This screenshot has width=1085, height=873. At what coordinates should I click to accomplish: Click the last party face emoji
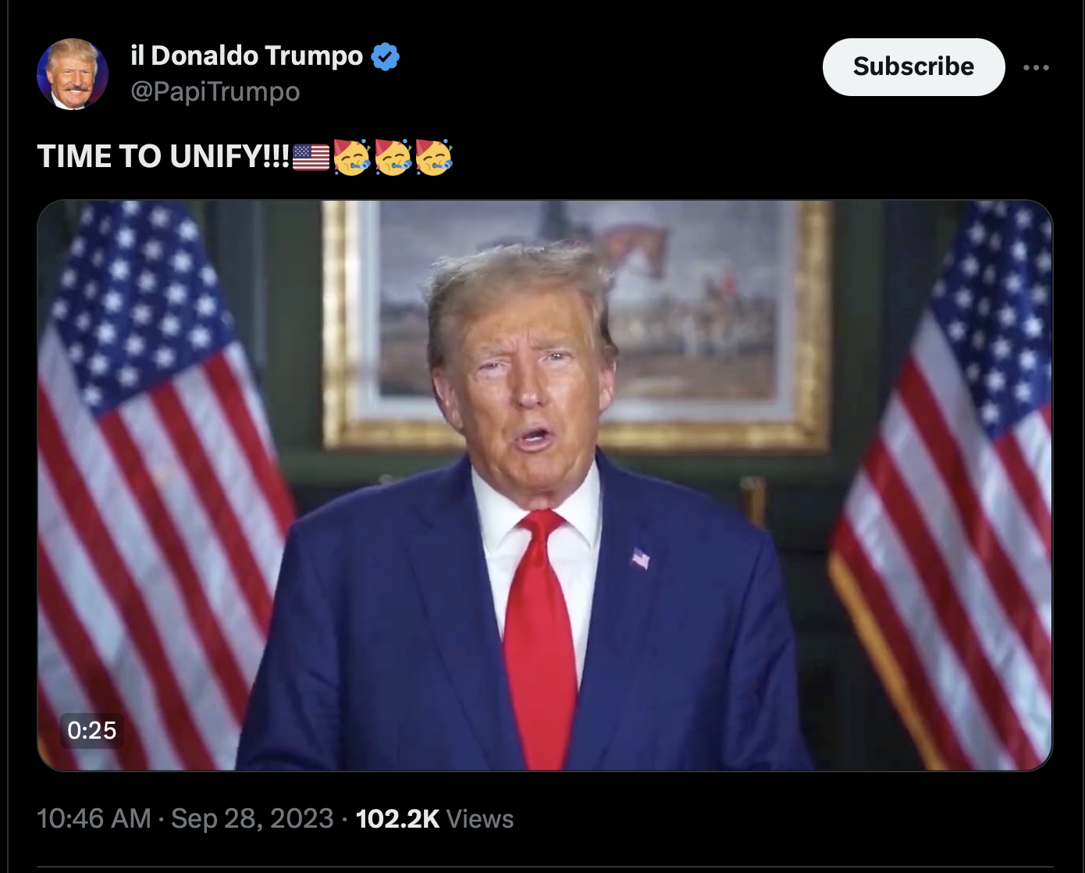click(x=434, y=157)
